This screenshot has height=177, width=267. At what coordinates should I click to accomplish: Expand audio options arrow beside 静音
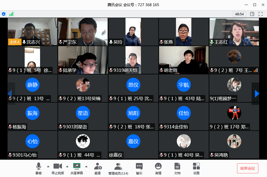[x=48, y=166]
